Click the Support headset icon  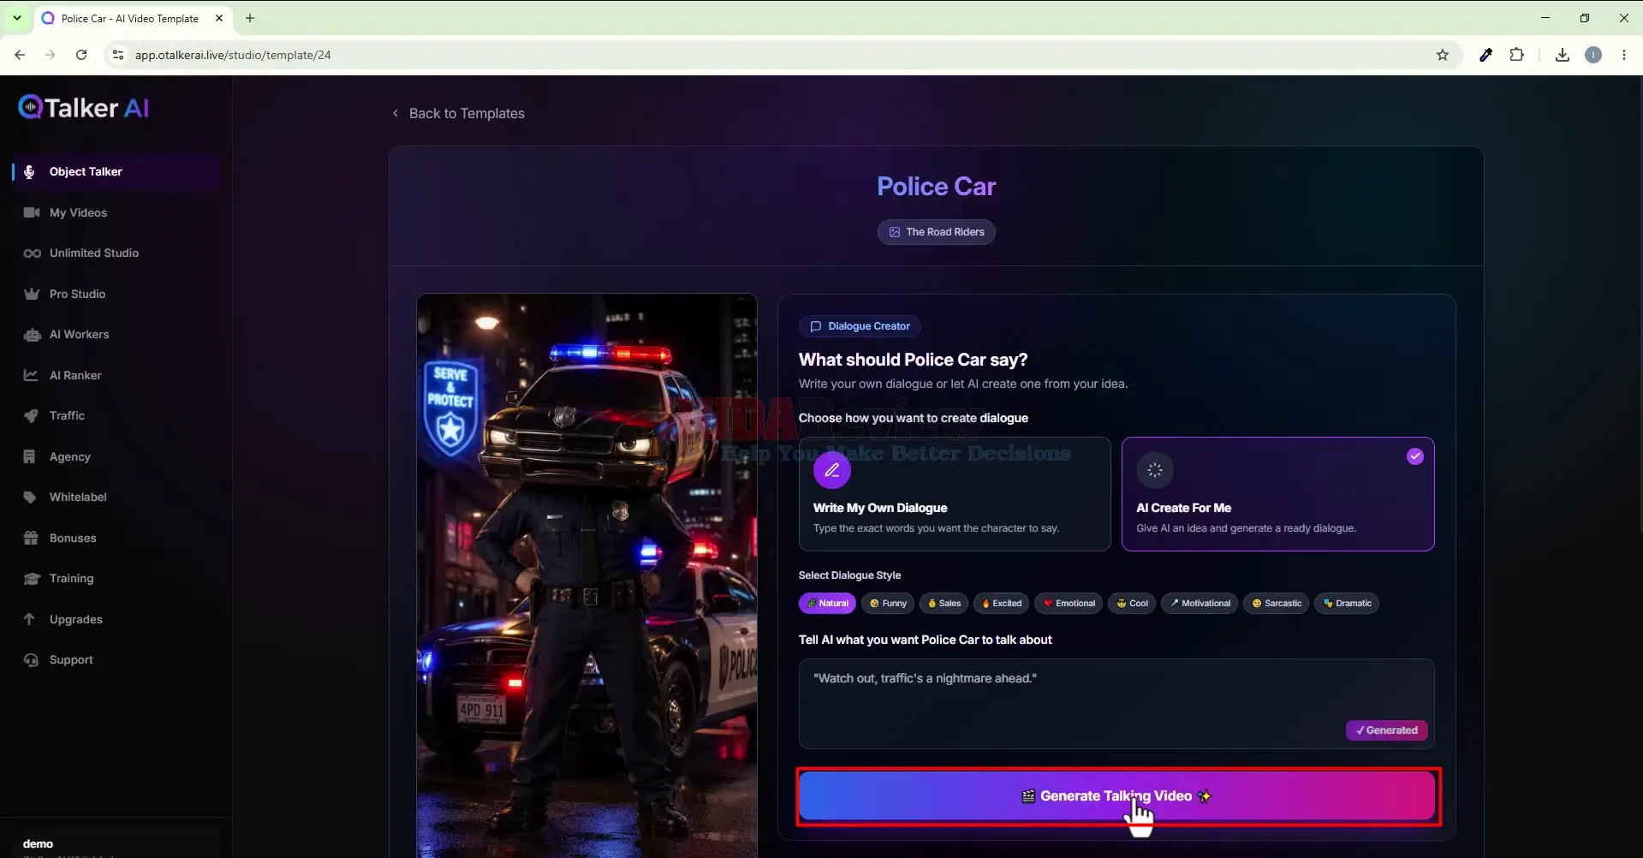[x=32, y=660]
